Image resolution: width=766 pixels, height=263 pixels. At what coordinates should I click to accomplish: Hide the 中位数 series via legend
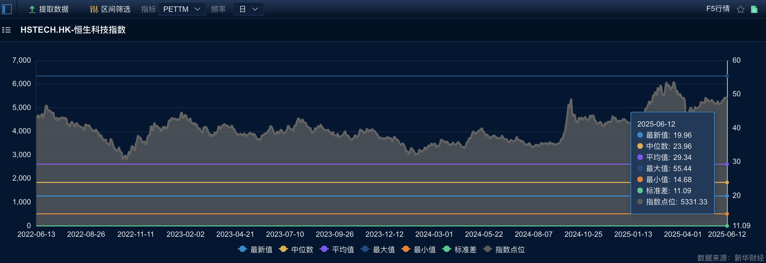click(296, 249)
